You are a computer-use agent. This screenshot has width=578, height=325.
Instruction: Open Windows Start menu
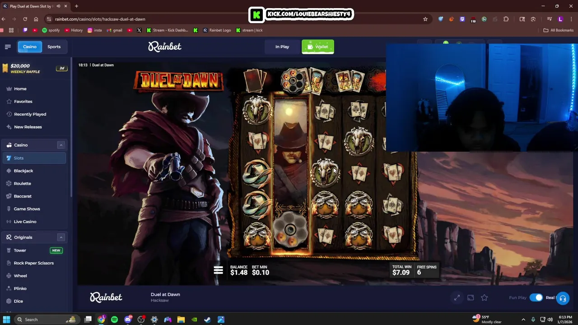(x=7, y=320)
